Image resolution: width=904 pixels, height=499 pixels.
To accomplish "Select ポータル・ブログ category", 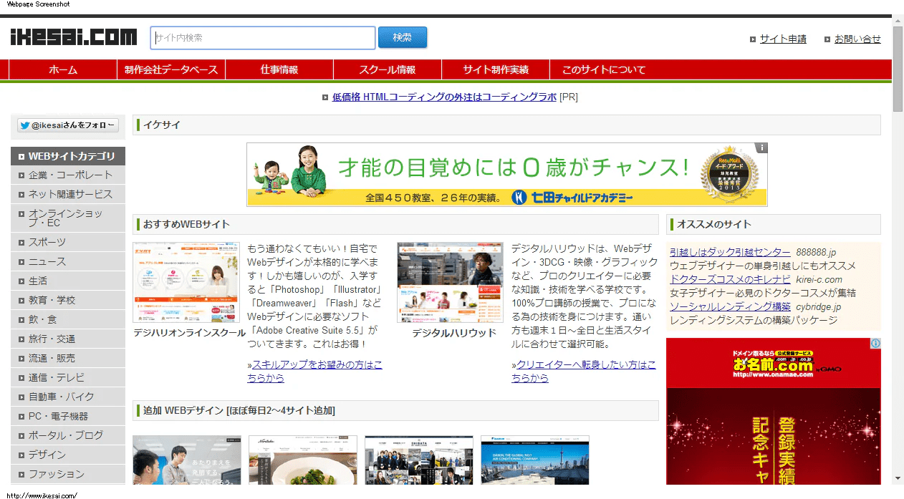I will click(x=68, y=435).
